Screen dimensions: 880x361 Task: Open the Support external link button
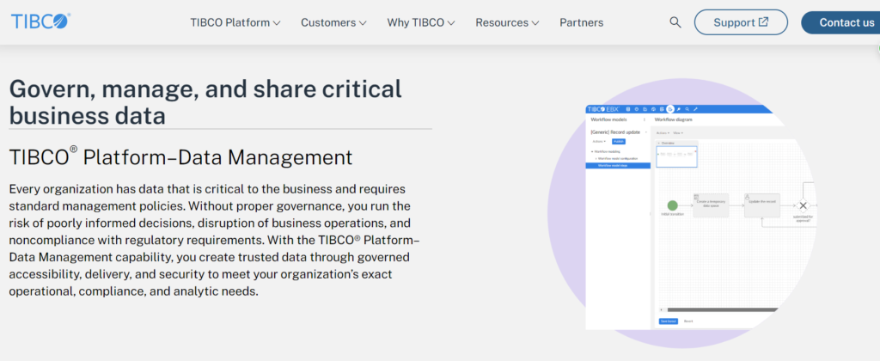[741, 22]
